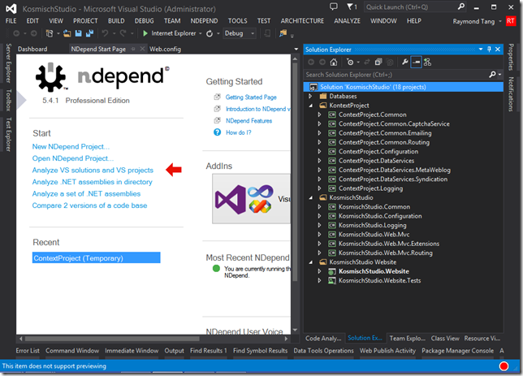Click the Home icon in Solution Explorer
The height and width of the screenshot is (376, 523).
click(334, 62)
